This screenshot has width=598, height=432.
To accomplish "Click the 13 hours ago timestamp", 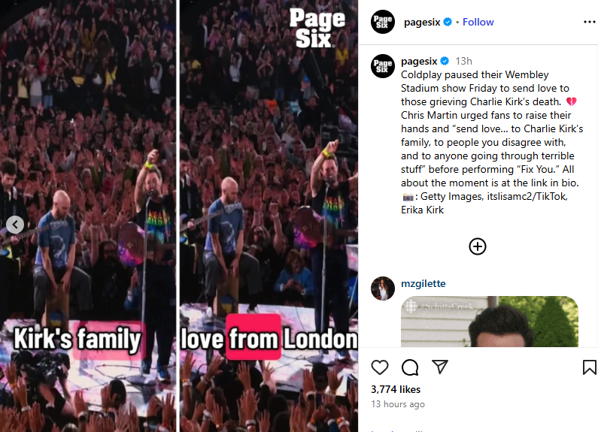I will point(398,404).
